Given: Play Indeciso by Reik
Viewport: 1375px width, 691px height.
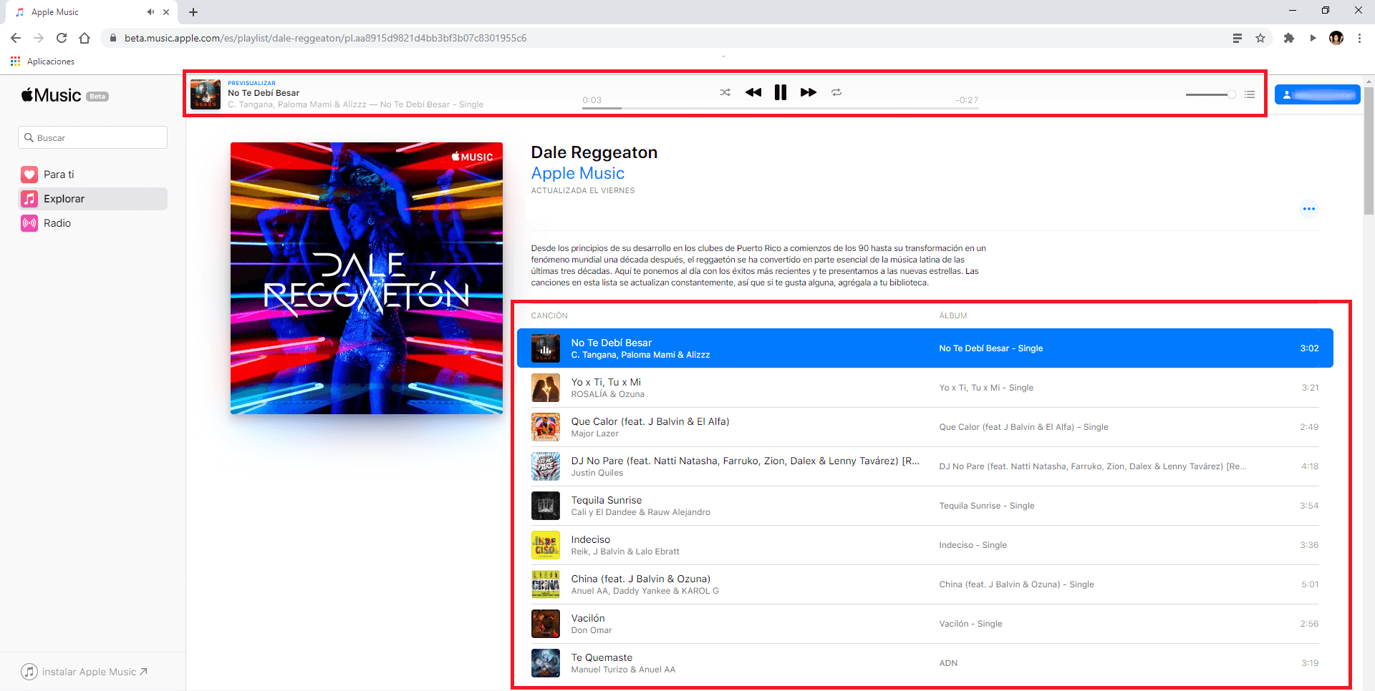Looking at the screenshot, I should point(925,545).
